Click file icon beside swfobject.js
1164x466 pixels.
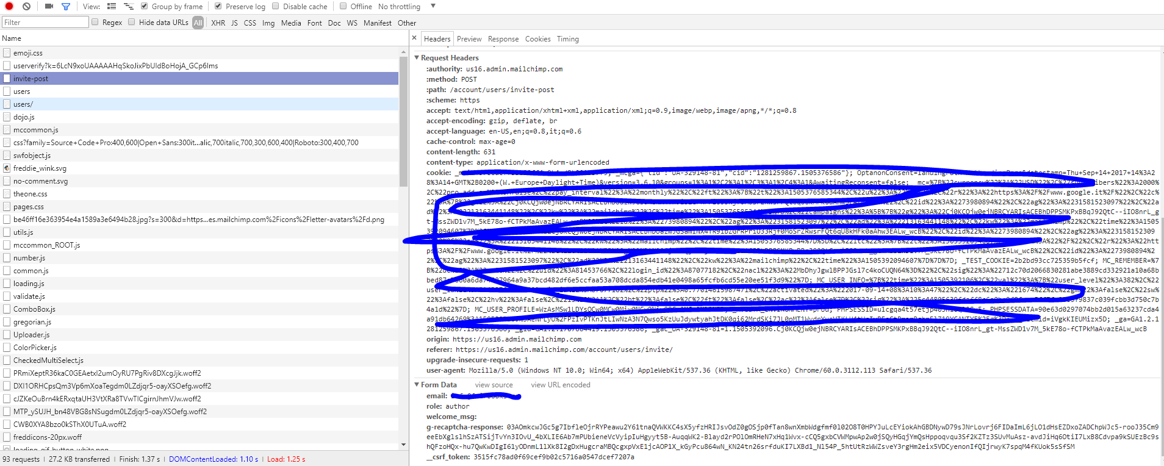pos(7,156)
